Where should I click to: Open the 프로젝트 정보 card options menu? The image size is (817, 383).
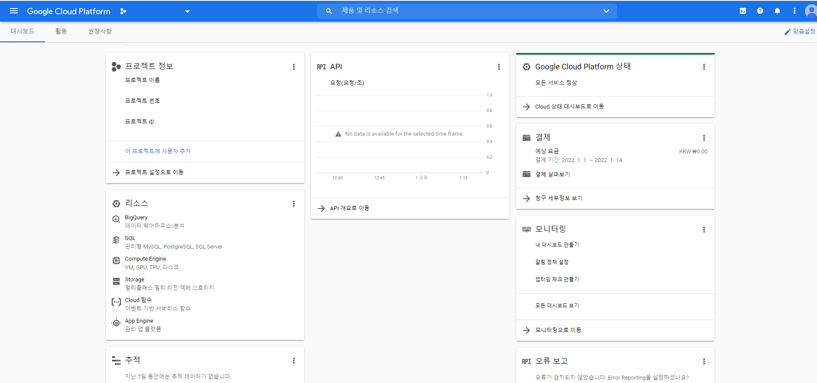tap(294, 67)
